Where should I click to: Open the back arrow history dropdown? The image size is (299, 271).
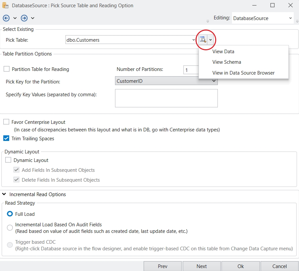pyautogui.click(x=15, y=18)
